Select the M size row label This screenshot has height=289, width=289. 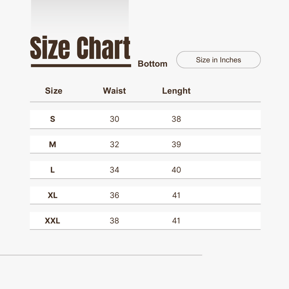(x=53, y=144)
